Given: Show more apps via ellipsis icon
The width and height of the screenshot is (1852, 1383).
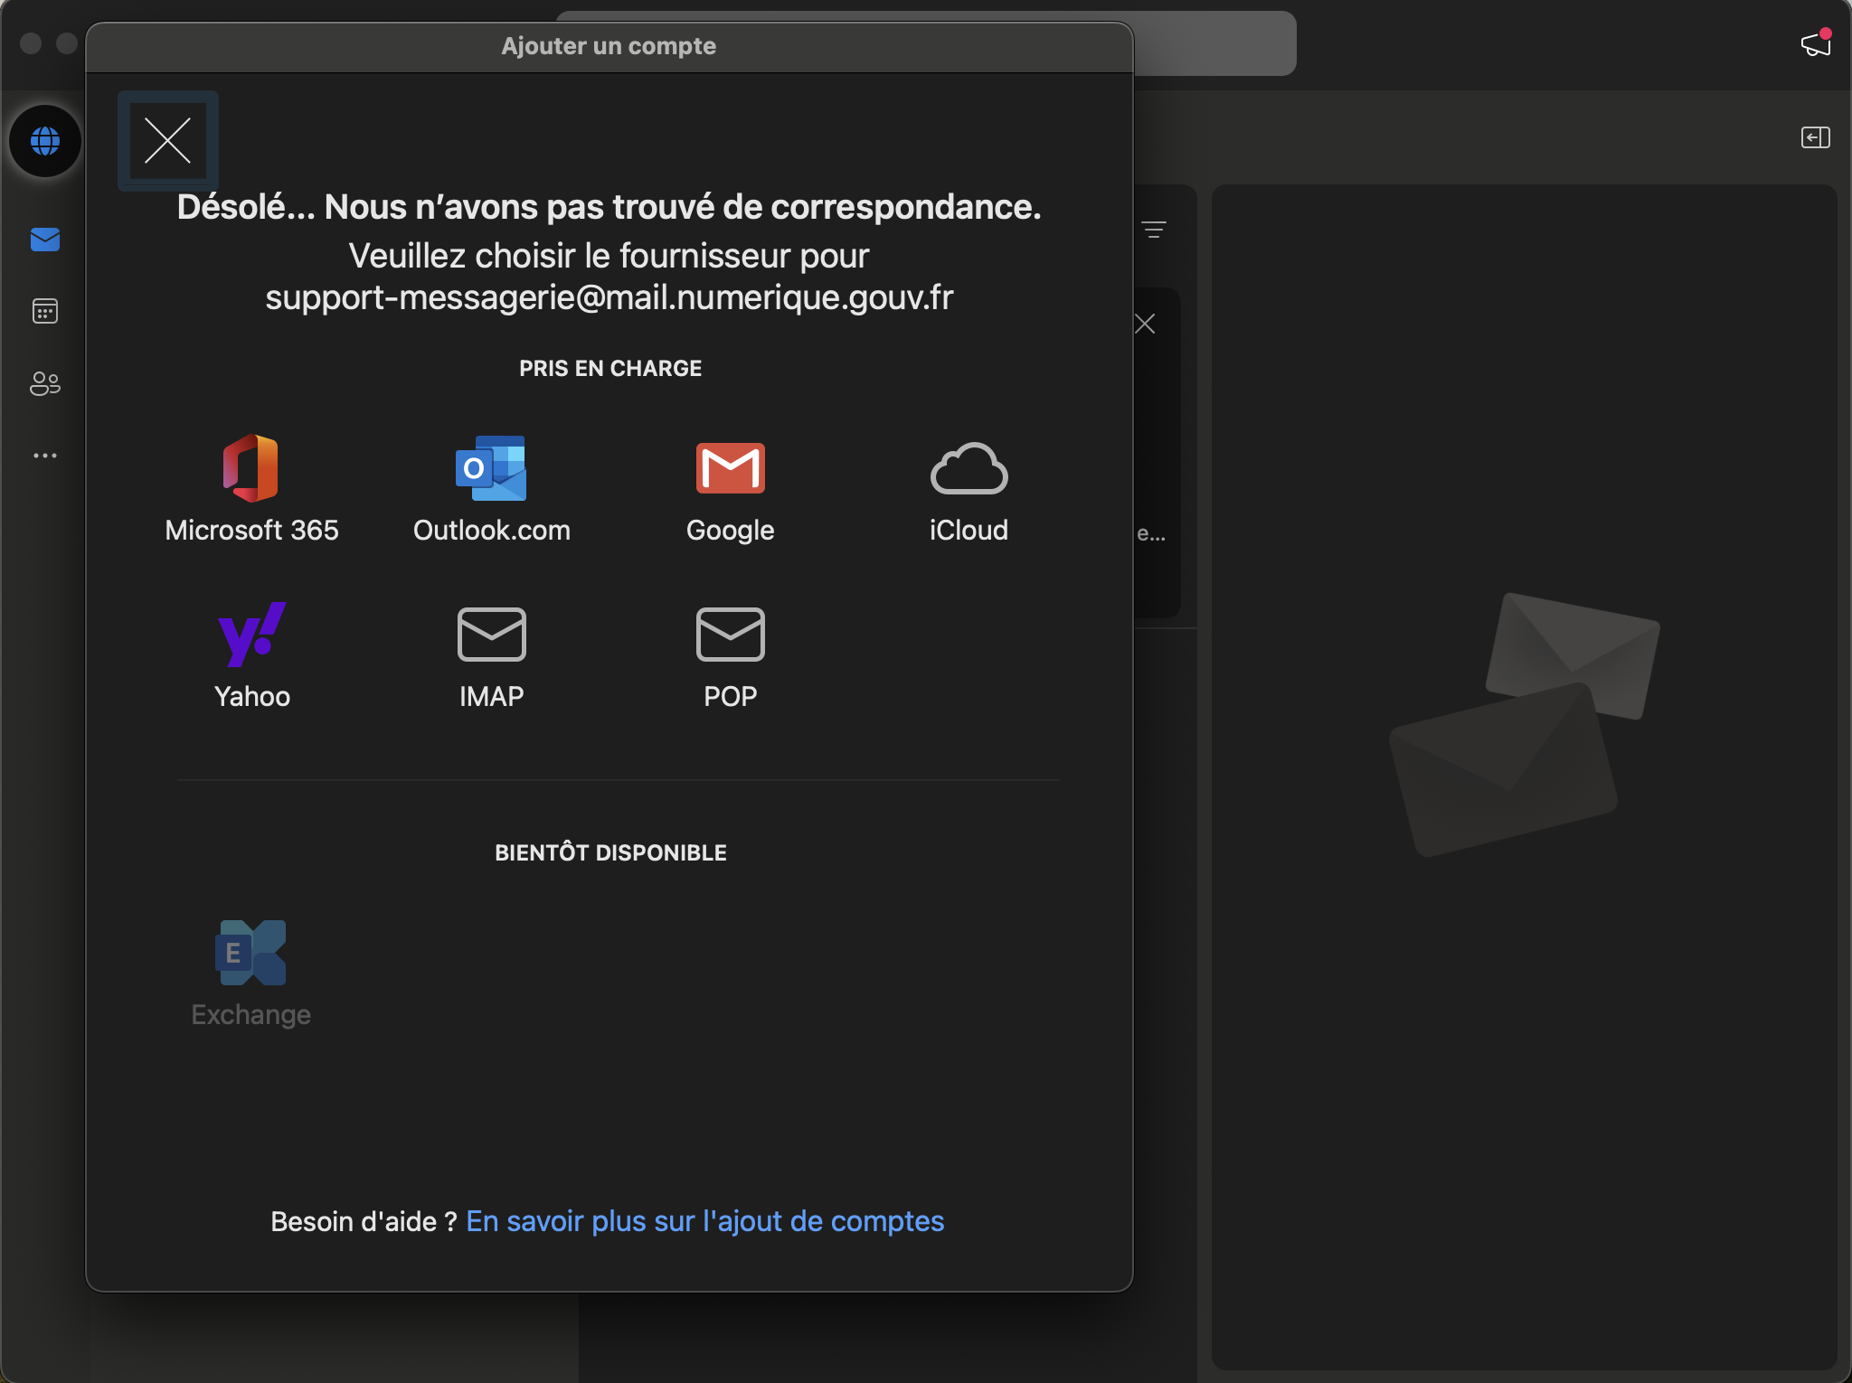Looking at the screenshot, I should click(x=45, y=456).
